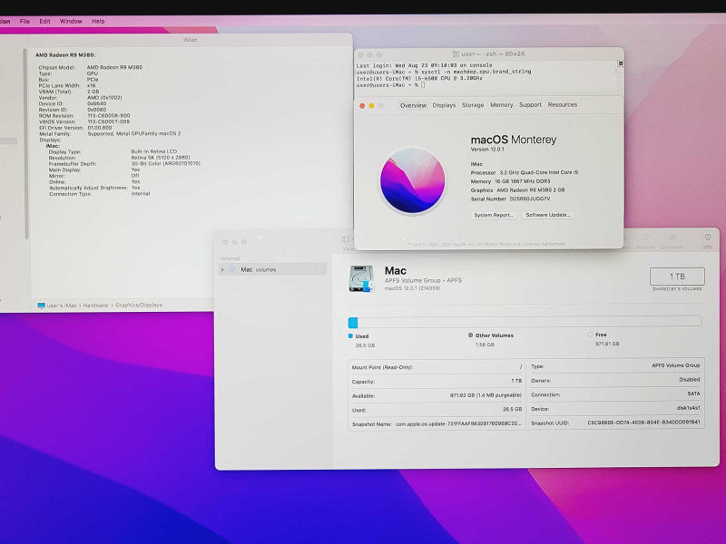Click the VRAM (Total) value 2 GB

93,92
